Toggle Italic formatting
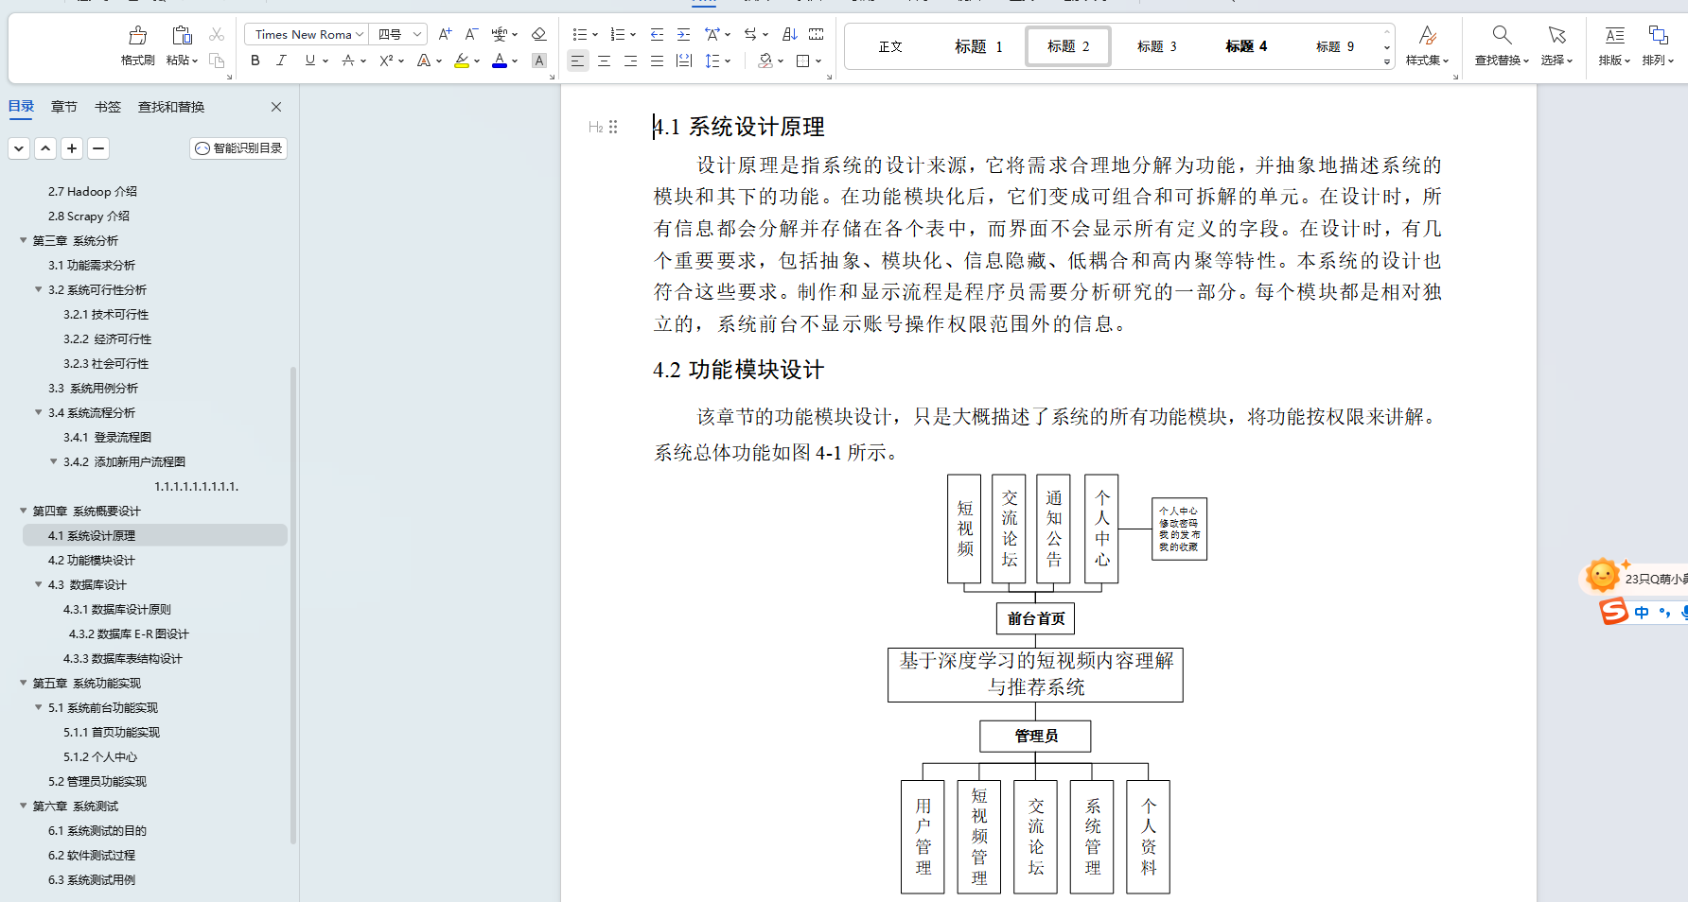 (x=281, y=61)
